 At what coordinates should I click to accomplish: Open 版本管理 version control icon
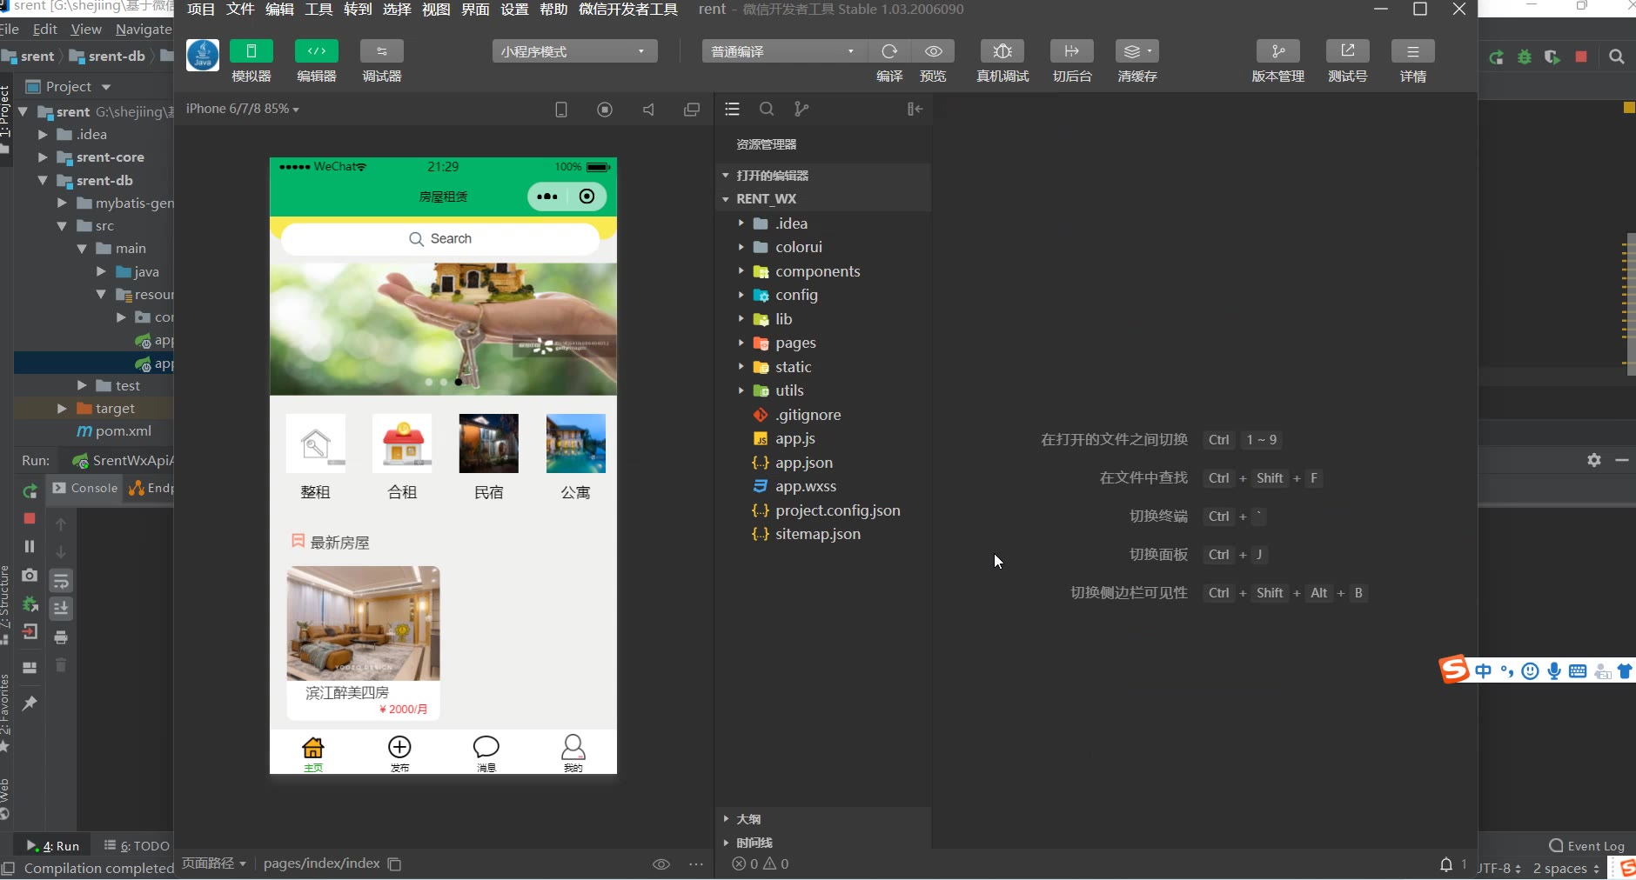click(x=1277, y=51)
